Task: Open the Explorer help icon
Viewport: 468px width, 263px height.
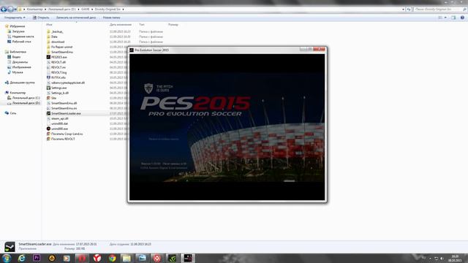Action: pyautogui.click(x=462, y=18)
